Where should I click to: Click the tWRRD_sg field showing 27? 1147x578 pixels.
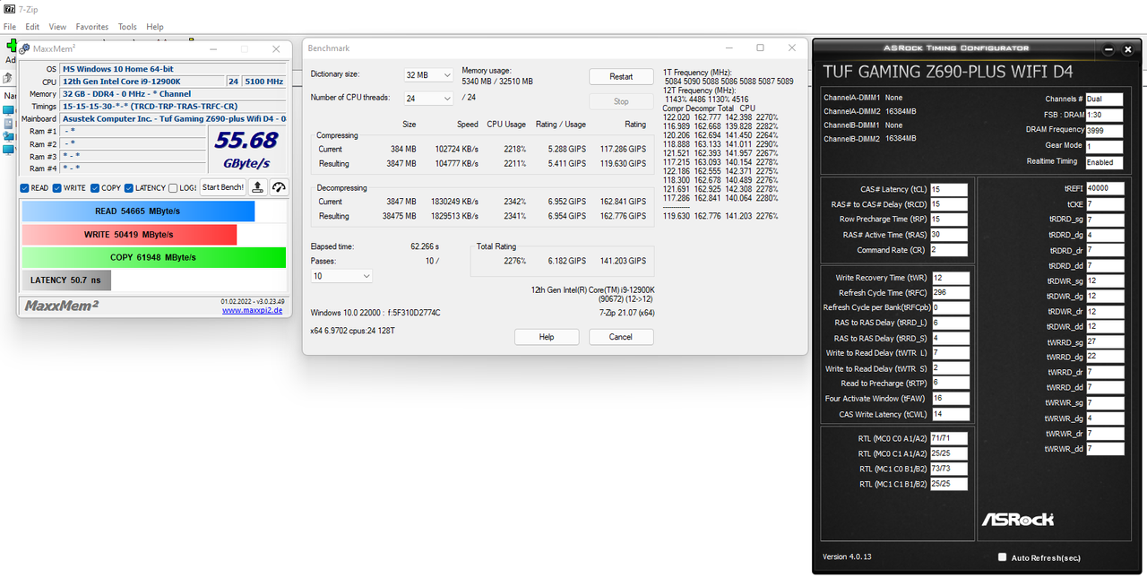pyautogui.click(x=1104, y=341)
